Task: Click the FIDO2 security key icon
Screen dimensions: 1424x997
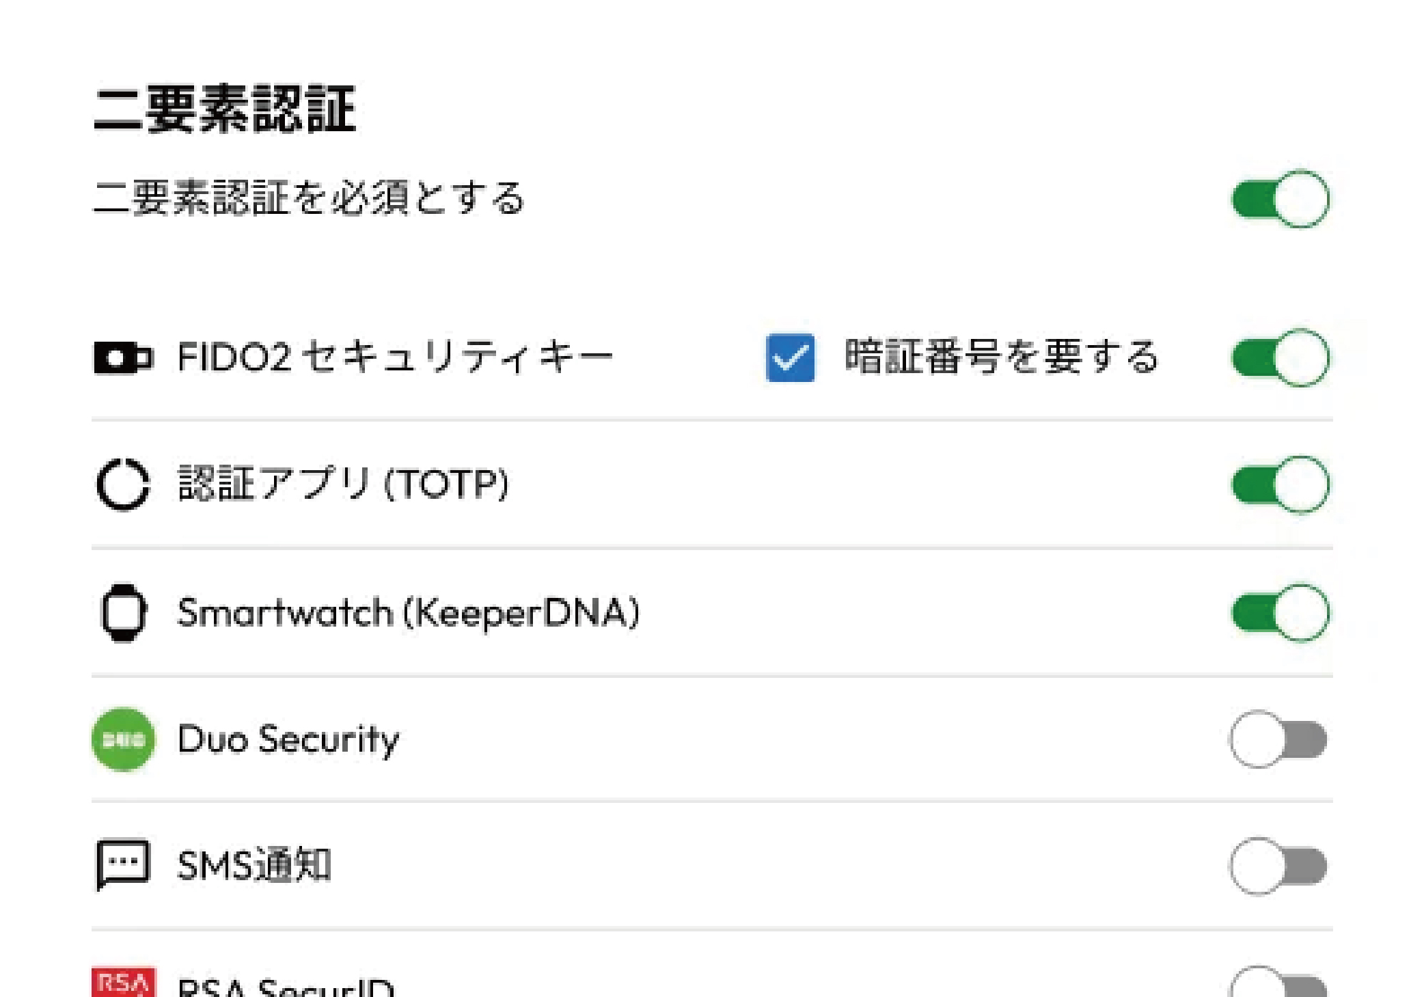Action: pos(123,357)
